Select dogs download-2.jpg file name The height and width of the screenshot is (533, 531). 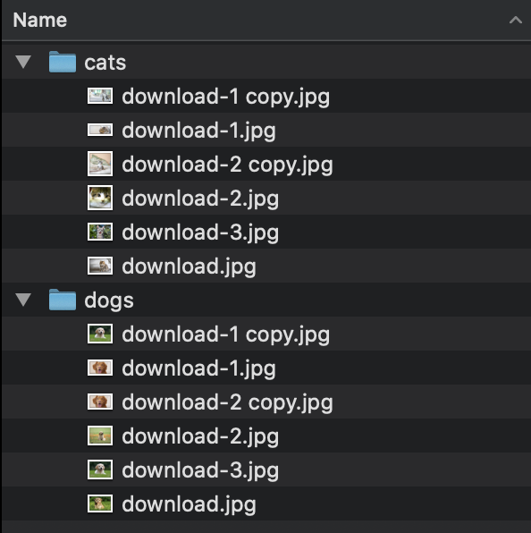(200, 437)
